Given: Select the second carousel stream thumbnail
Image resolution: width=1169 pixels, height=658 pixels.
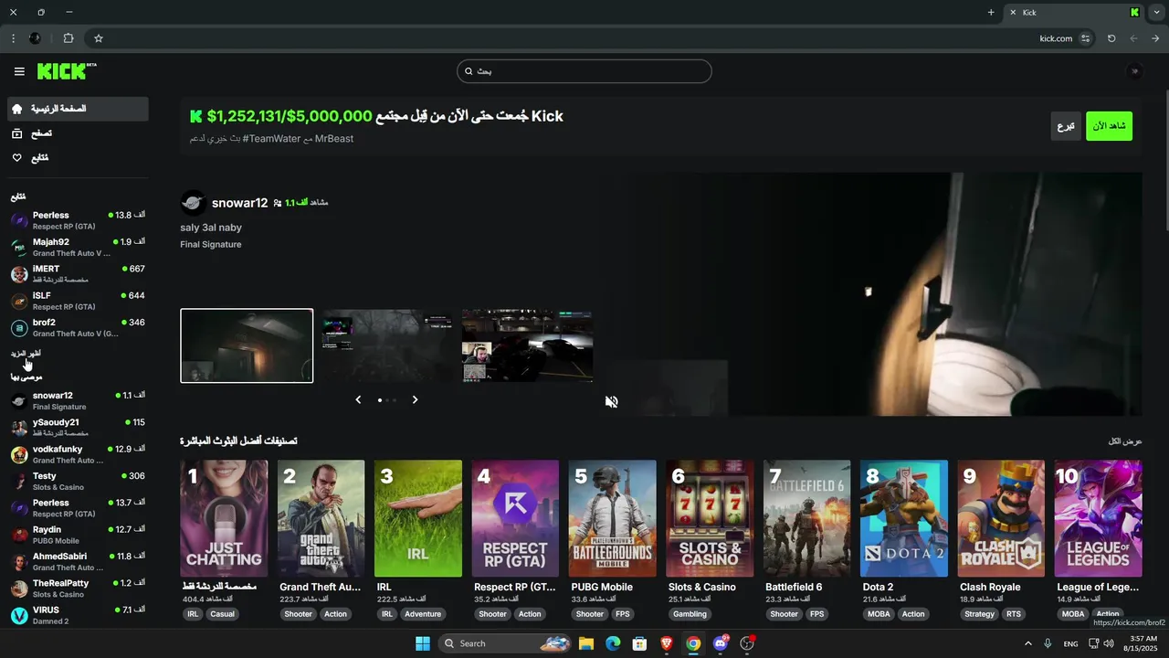Looking at the screenshot, I should coord(387,345).
